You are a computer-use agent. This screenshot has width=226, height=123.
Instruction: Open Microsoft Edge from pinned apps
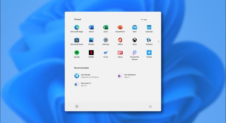[x=77, y=28]
